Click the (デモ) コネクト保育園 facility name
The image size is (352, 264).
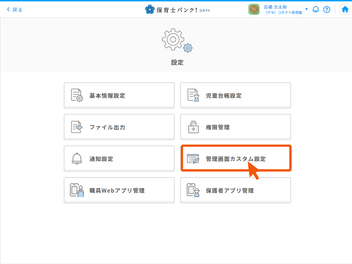click(x=283, y=13)
